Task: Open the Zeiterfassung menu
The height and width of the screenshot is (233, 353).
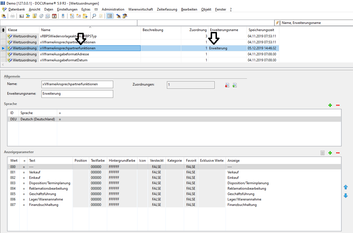Action: coord(167,9)
